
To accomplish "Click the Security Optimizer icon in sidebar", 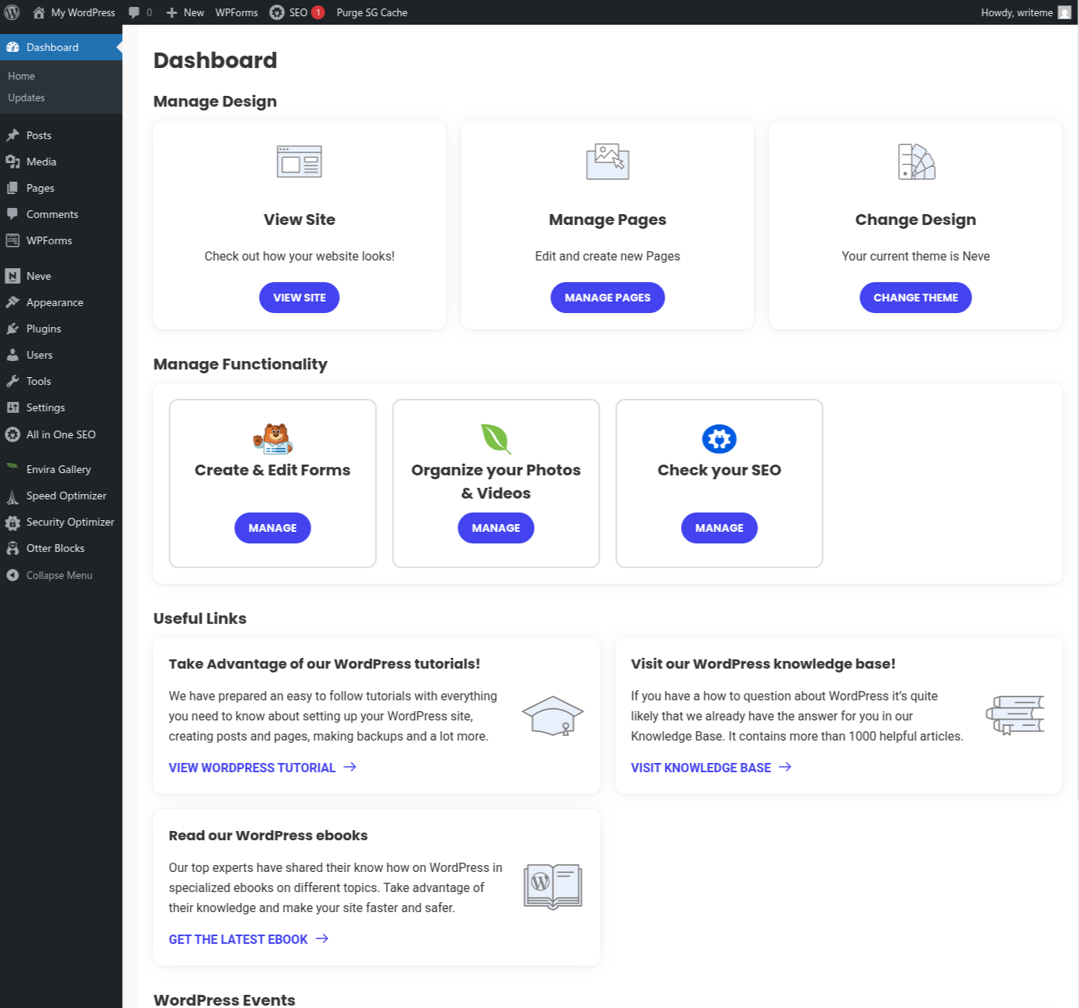I will (x=12, y=522).
